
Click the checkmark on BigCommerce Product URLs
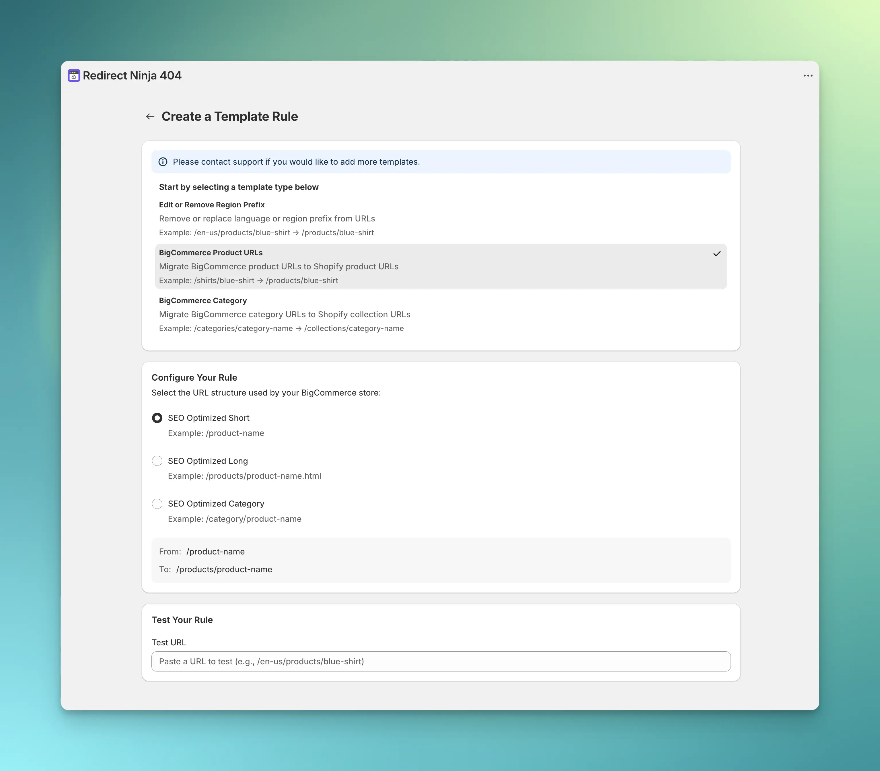click(x=717, y=254)
